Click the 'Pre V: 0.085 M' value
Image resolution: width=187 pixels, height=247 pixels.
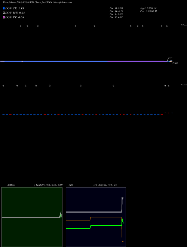(148, 11)
